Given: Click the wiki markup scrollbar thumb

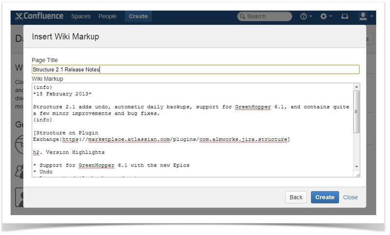Looking at the screenshot, I should [x=356, y=112].
